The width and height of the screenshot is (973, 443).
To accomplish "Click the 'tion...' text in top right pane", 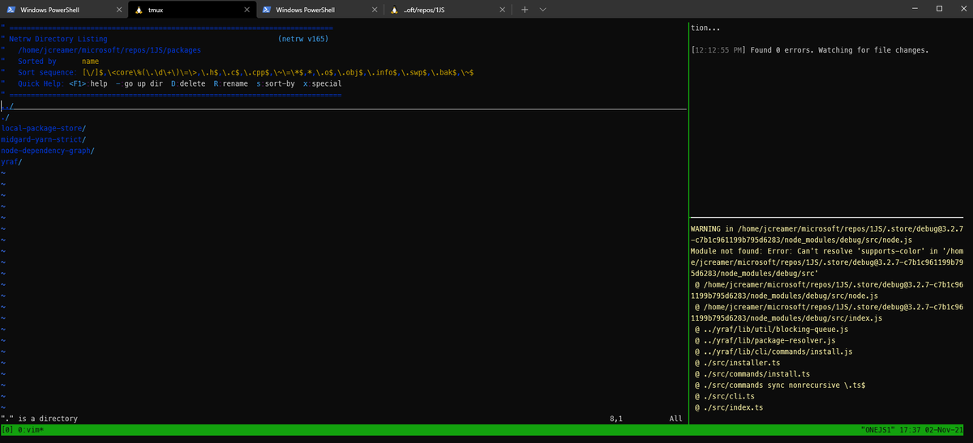I will (x=705, y=27).
